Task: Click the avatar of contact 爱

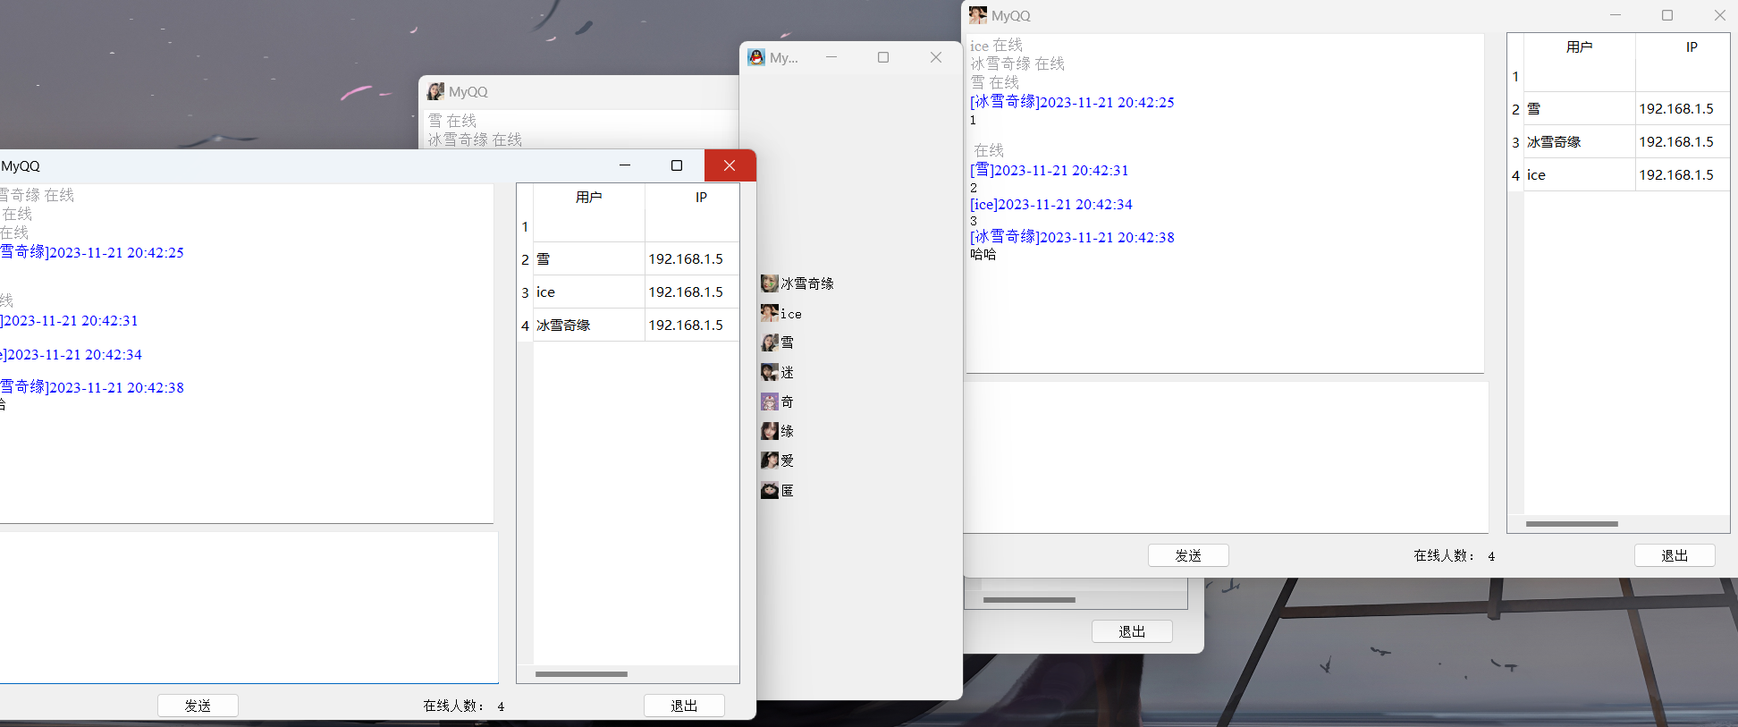Action: 769,461
